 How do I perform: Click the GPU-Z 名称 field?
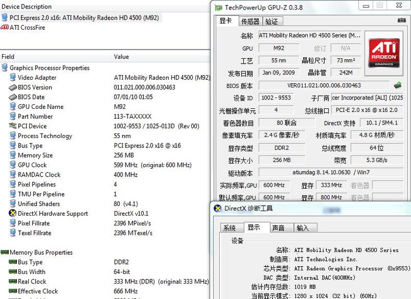coord(309,35)
